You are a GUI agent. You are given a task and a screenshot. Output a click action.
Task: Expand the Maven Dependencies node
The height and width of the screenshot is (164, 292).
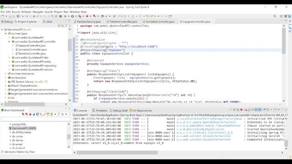tap(5, 86)
